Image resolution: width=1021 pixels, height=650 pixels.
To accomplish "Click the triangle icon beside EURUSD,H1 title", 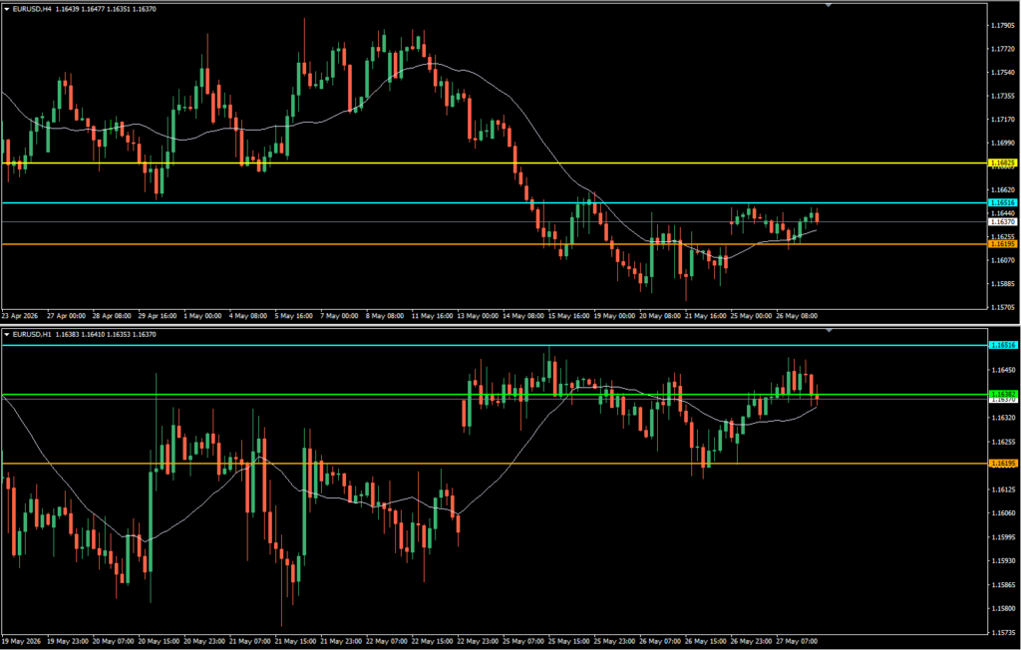I will click(7, 334).
